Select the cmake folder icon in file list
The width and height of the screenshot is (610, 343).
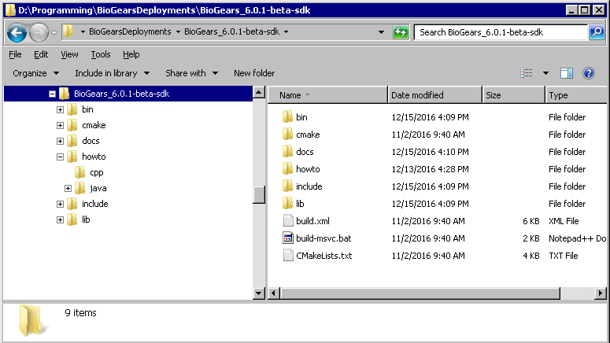click(287, 135)
